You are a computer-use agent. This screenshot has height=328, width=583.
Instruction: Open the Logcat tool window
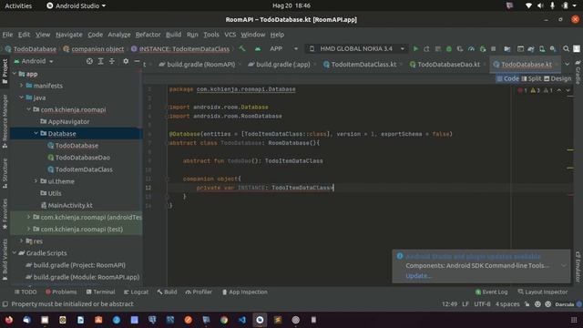point(136,292)
